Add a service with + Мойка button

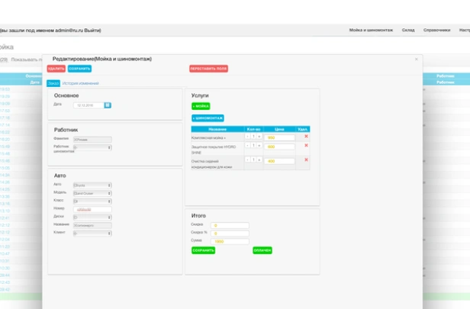point(201,106)
